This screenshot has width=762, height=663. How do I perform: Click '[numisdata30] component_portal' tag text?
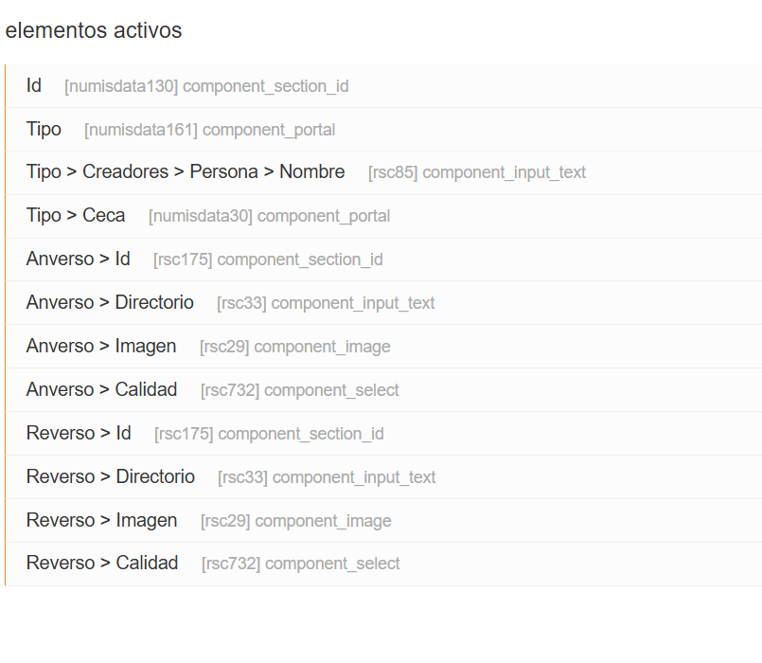(269, 216)
